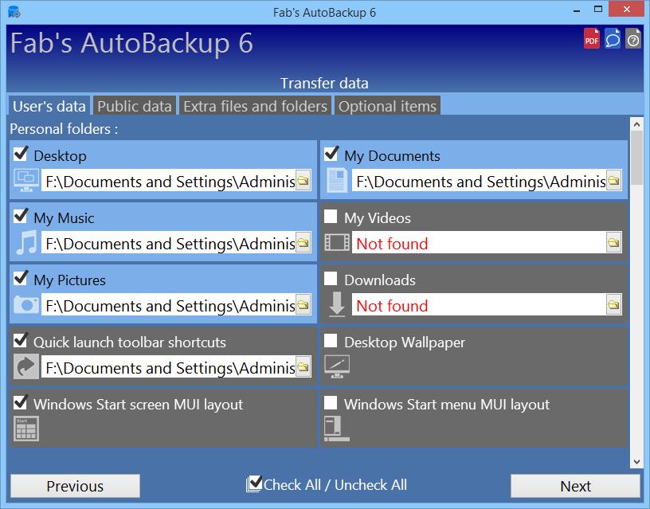This screenshot has height=509, width=650.
Task: Click the My Documents page icon
Action: (337, 180)
